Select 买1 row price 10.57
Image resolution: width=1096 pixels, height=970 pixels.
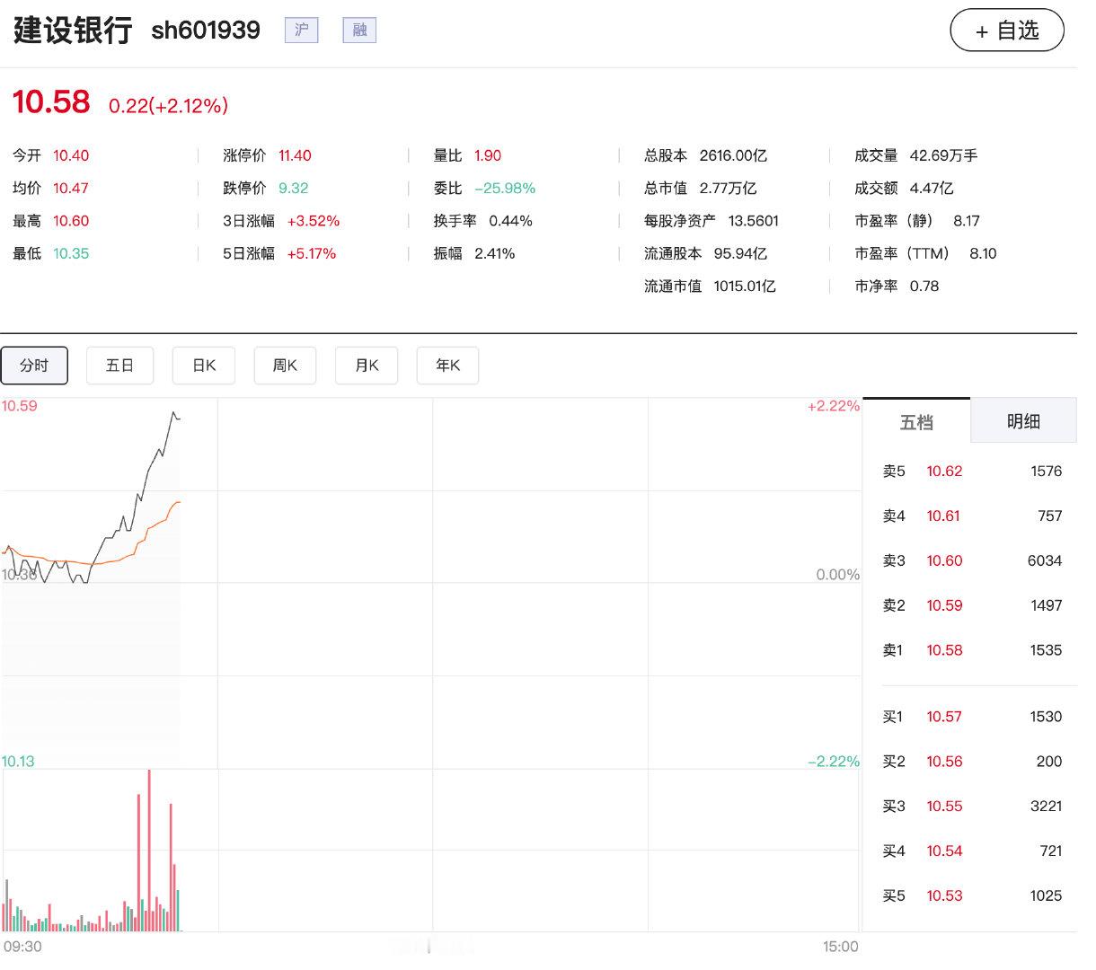(x=944, y=717)
